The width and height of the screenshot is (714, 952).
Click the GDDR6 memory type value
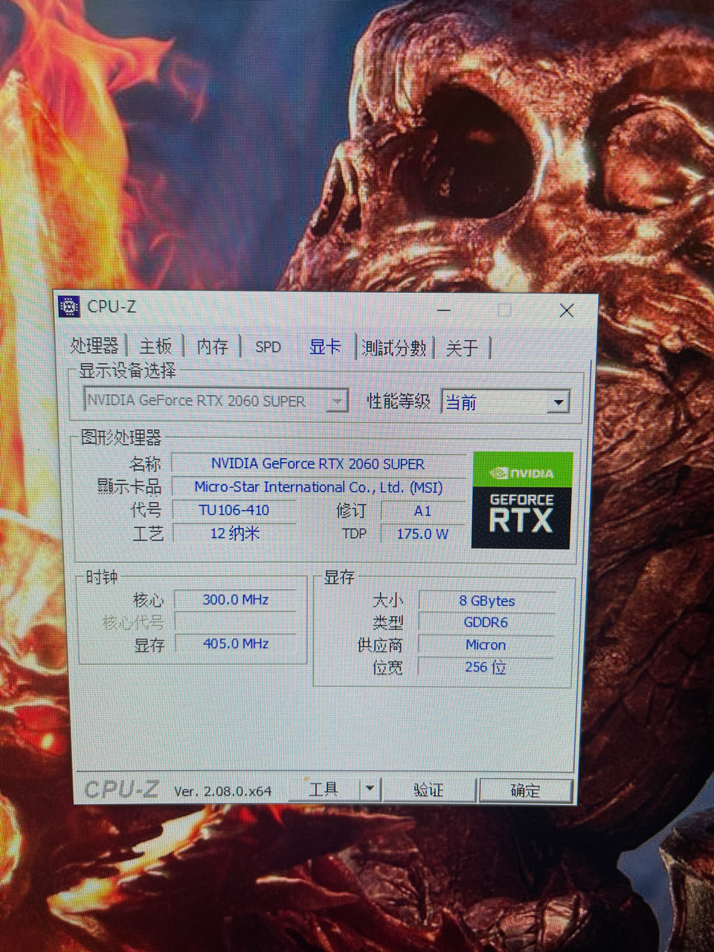point(486,623)
